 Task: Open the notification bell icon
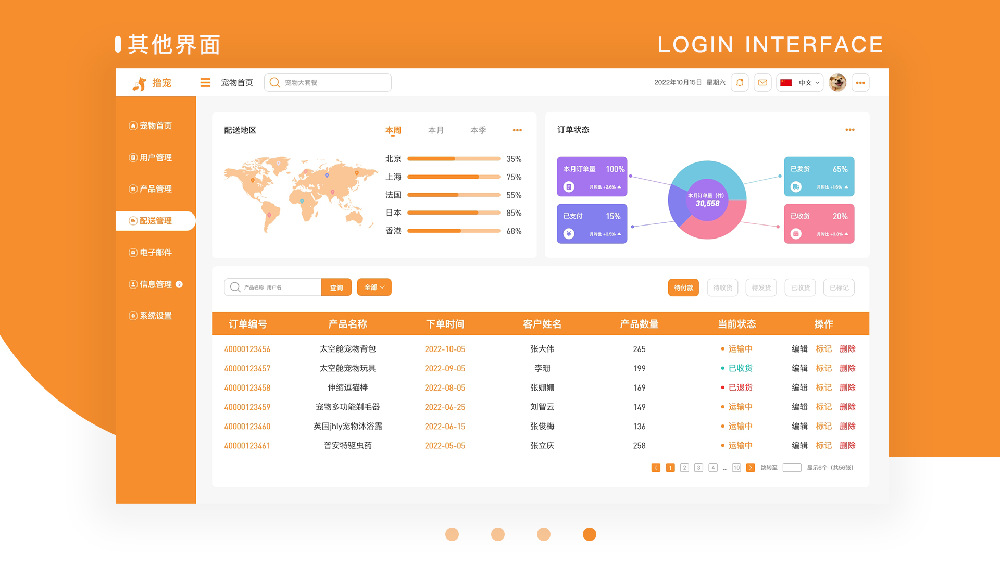[x=740, y=83]
